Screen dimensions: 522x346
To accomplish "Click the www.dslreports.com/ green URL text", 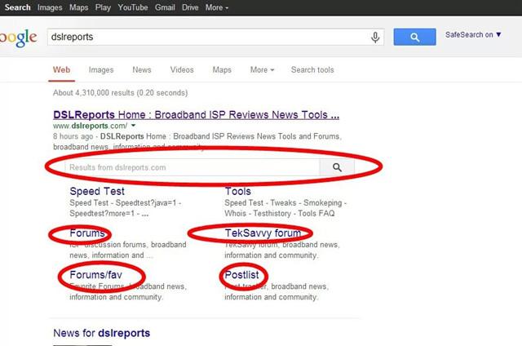I will point(90,126).
